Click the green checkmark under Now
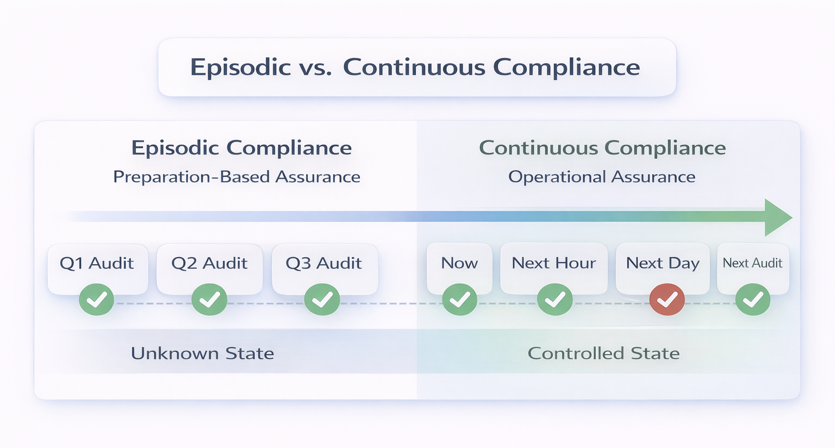Screen dimensions: 835x448 tap(460, 300)
